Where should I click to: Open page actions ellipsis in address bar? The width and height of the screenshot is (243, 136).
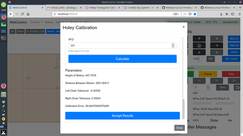(185, 14)
